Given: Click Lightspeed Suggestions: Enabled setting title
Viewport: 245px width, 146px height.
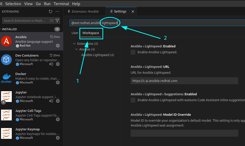Looking at the screenshot, I should [164, 94].
